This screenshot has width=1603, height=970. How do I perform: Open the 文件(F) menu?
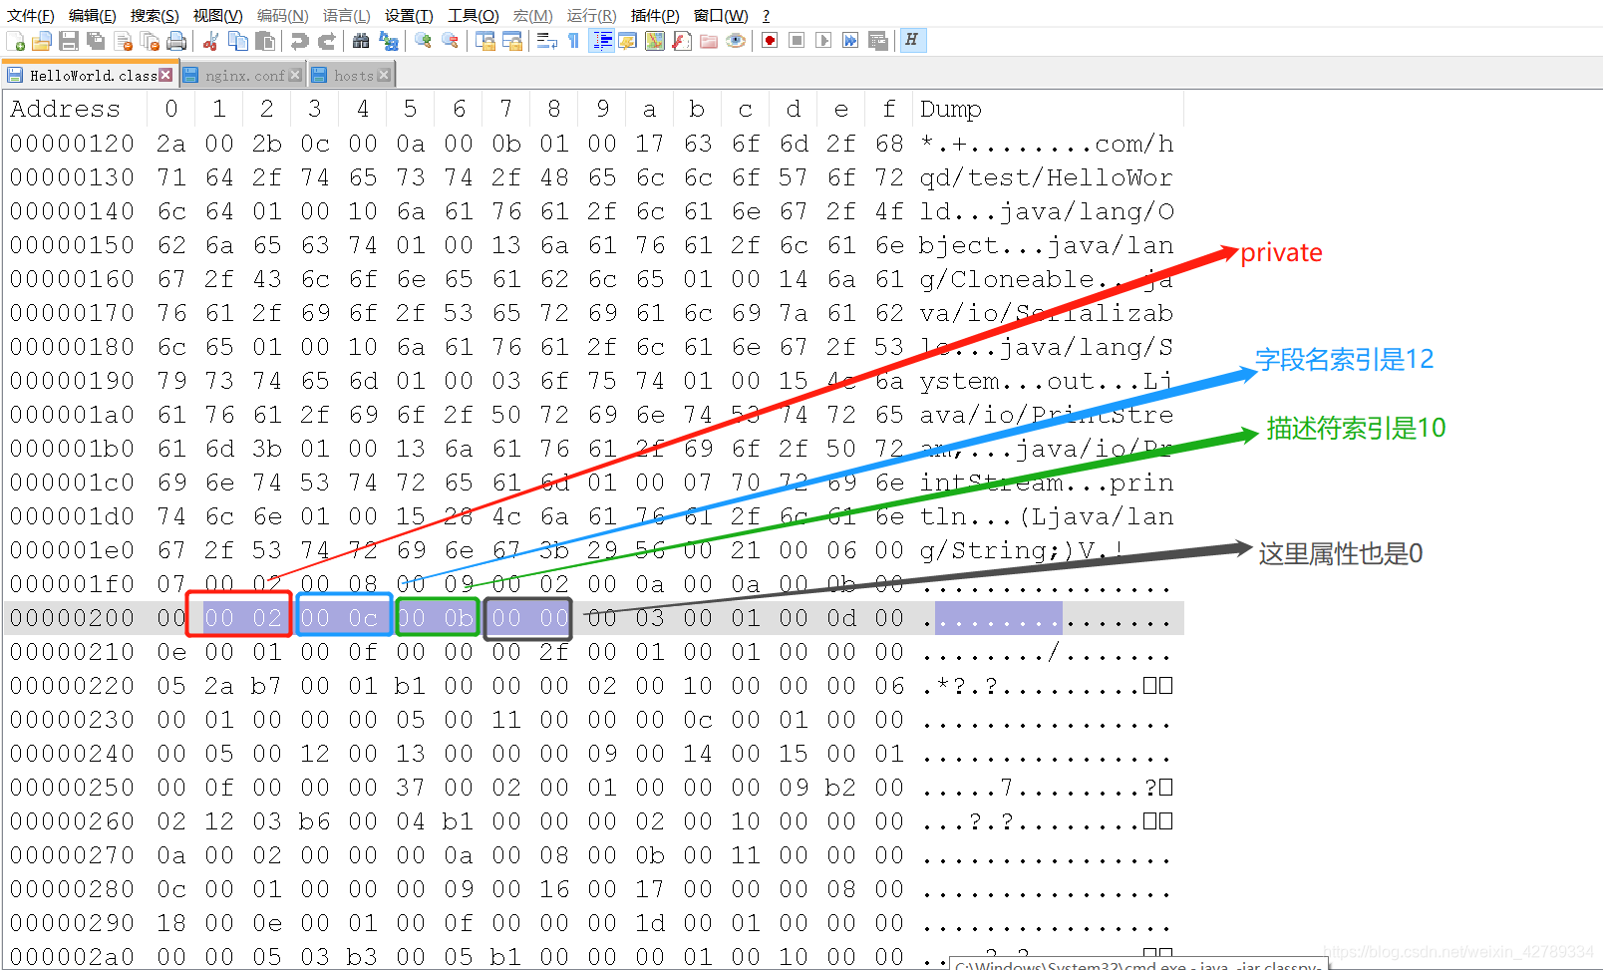tap(31, 15)
